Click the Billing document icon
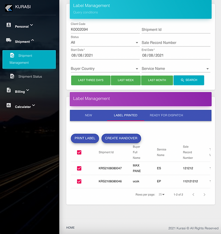221x234 pixels. click(x=9, y=90)
